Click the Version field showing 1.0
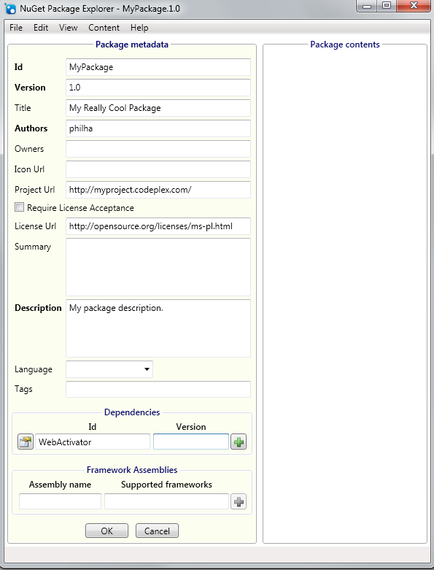 click(x=158, y=88)
